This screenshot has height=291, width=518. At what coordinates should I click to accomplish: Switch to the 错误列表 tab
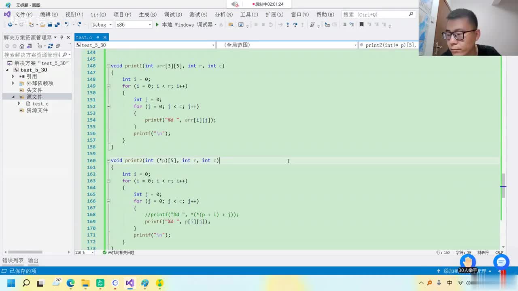[x=13, y=261]
